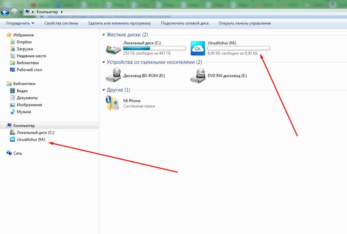Image resolution: width=347 pixels, height=234 pixels.
Task: Click the Mi Phone Bluetooth folder icon
Action: point(112,103)
